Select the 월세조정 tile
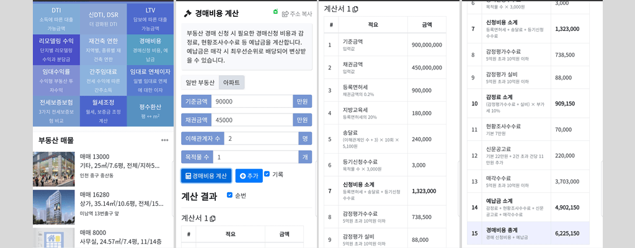635x248 pixels. [104, 111]
